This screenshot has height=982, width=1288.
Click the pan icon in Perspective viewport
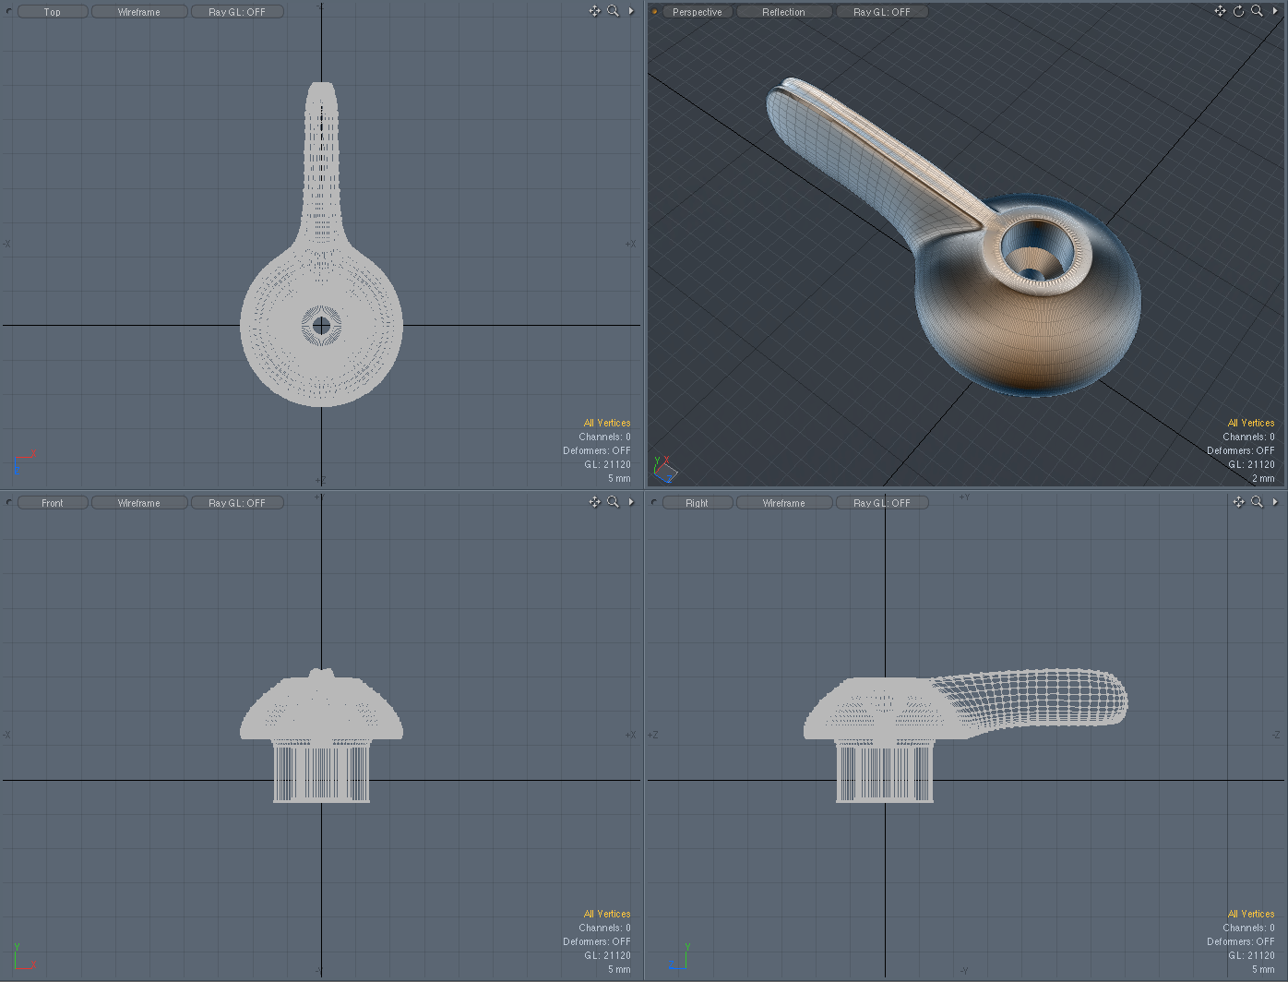click(x=1220, y=11)
